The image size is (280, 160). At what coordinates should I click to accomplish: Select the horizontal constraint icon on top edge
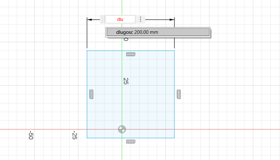pos(131,55)
